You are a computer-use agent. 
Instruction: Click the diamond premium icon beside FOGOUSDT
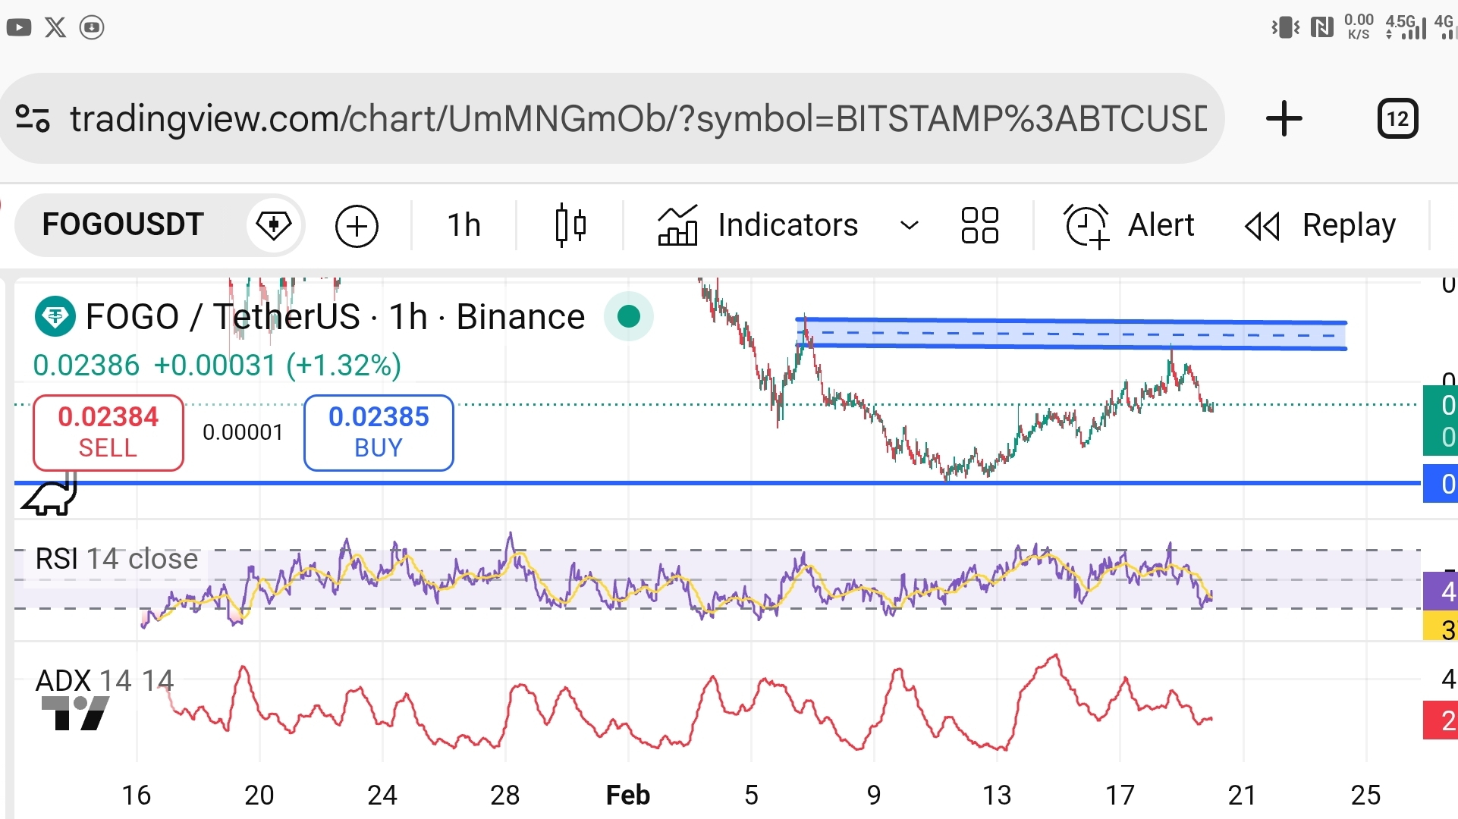(273, 225)
